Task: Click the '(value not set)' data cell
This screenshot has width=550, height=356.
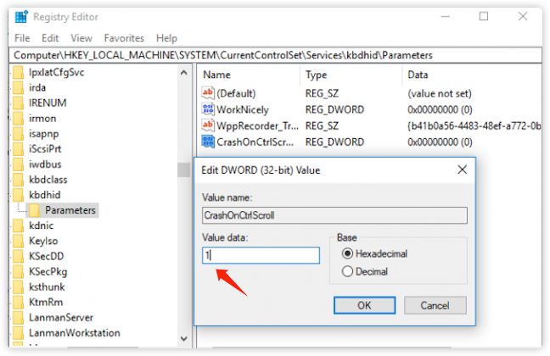Action: (x=440, y=93)
